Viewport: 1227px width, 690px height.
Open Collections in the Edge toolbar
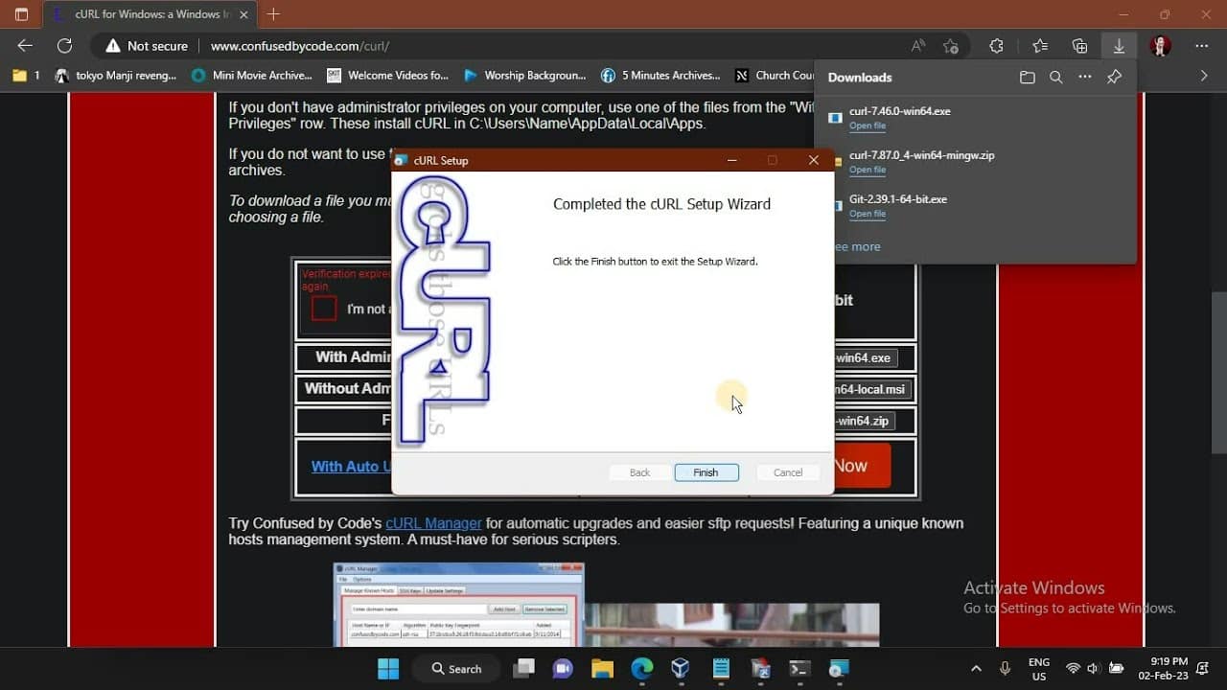pos(1079,45)
